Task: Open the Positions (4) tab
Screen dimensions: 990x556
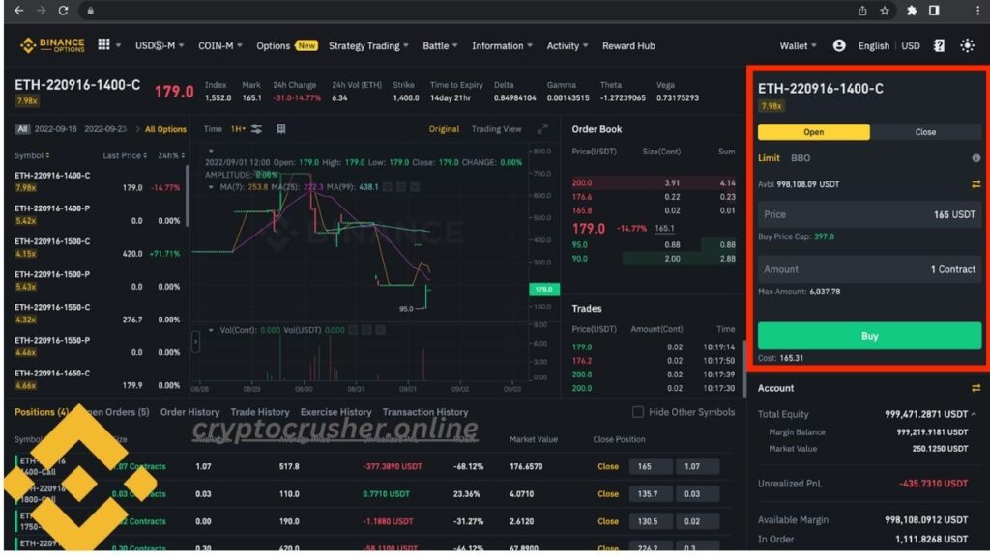Action: [42, 412]
